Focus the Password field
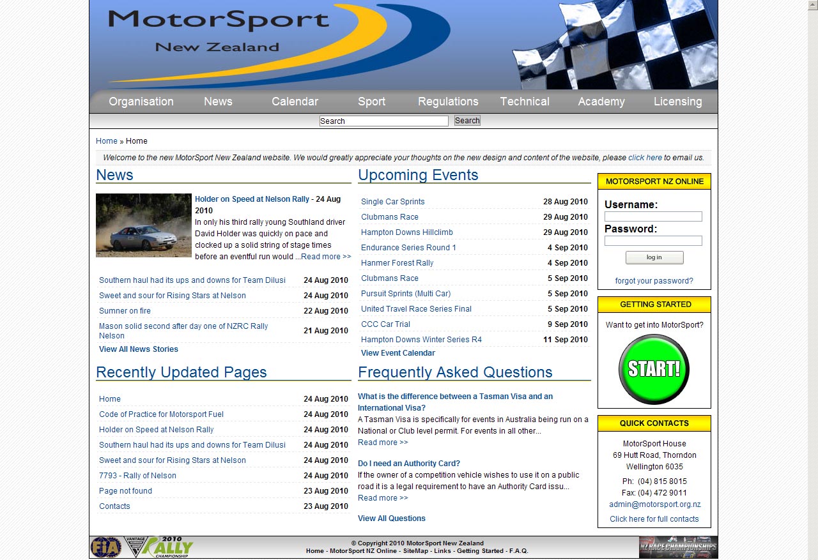This screenshot has height=560, width=818. click(653, 241)
